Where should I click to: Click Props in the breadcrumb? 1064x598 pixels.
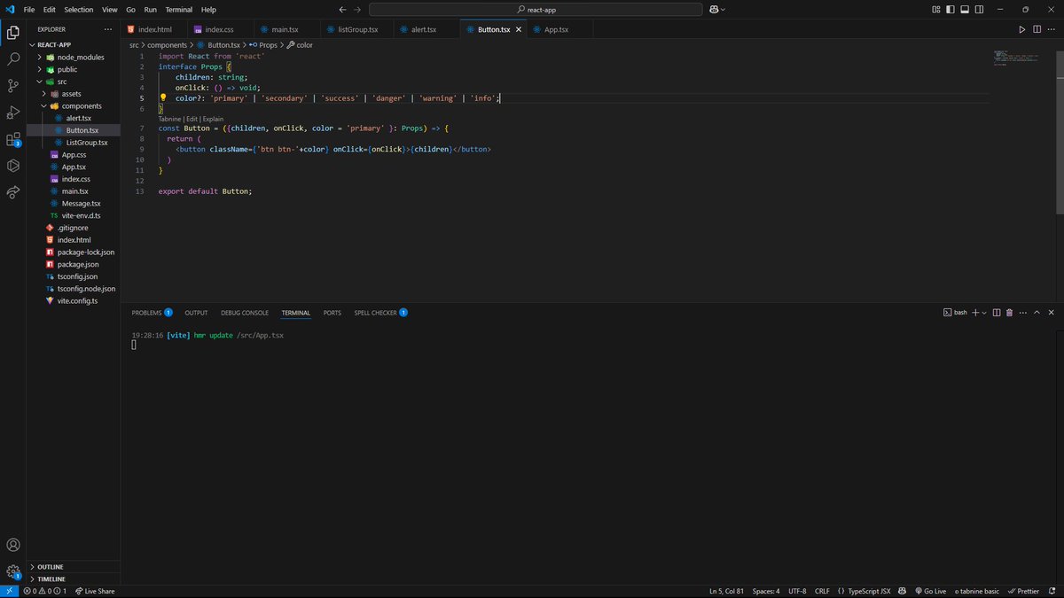click(x=268, y=44)
